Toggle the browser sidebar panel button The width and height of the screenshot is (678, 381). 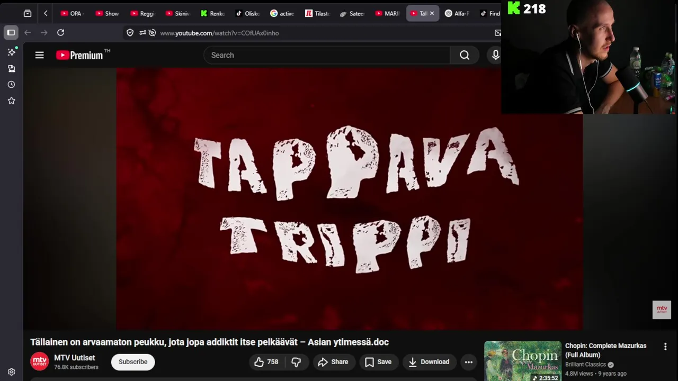point(11,32)
